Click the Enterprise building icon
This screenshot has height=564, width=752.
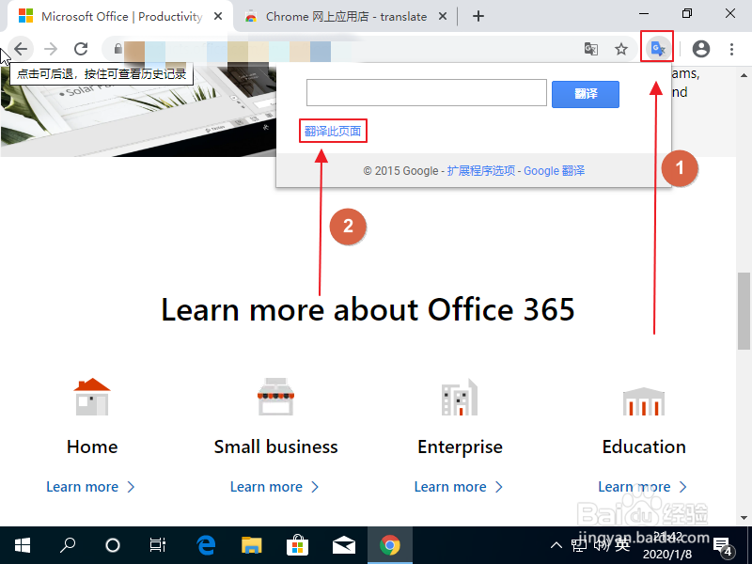460,397
